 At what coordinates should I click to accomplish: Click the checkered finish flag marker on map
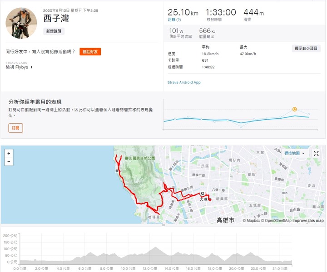coord(202,194)
